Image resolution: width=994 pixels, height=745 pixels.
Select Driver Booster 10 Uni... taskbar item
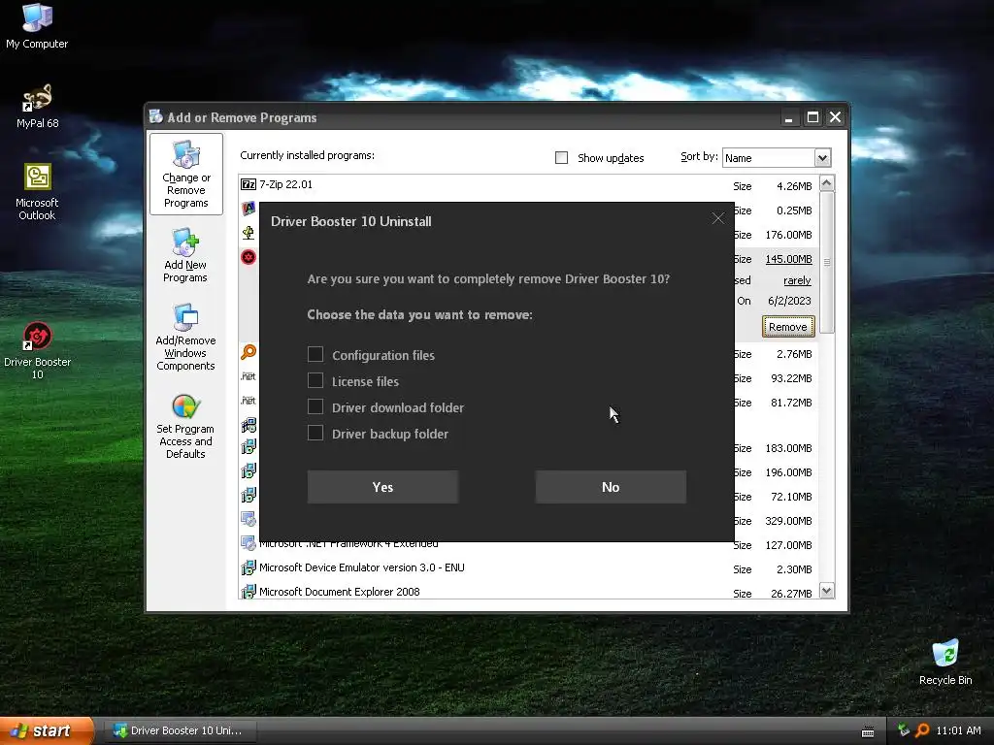coord(180,730)
